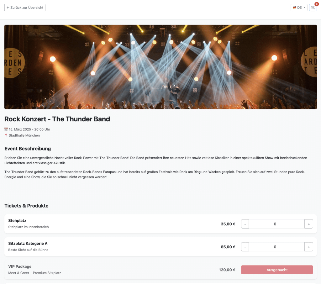The width and height of the screenshot is (321, 284).
Task: Click the calendar icon beside the date
Action: [x=6, y=129]
